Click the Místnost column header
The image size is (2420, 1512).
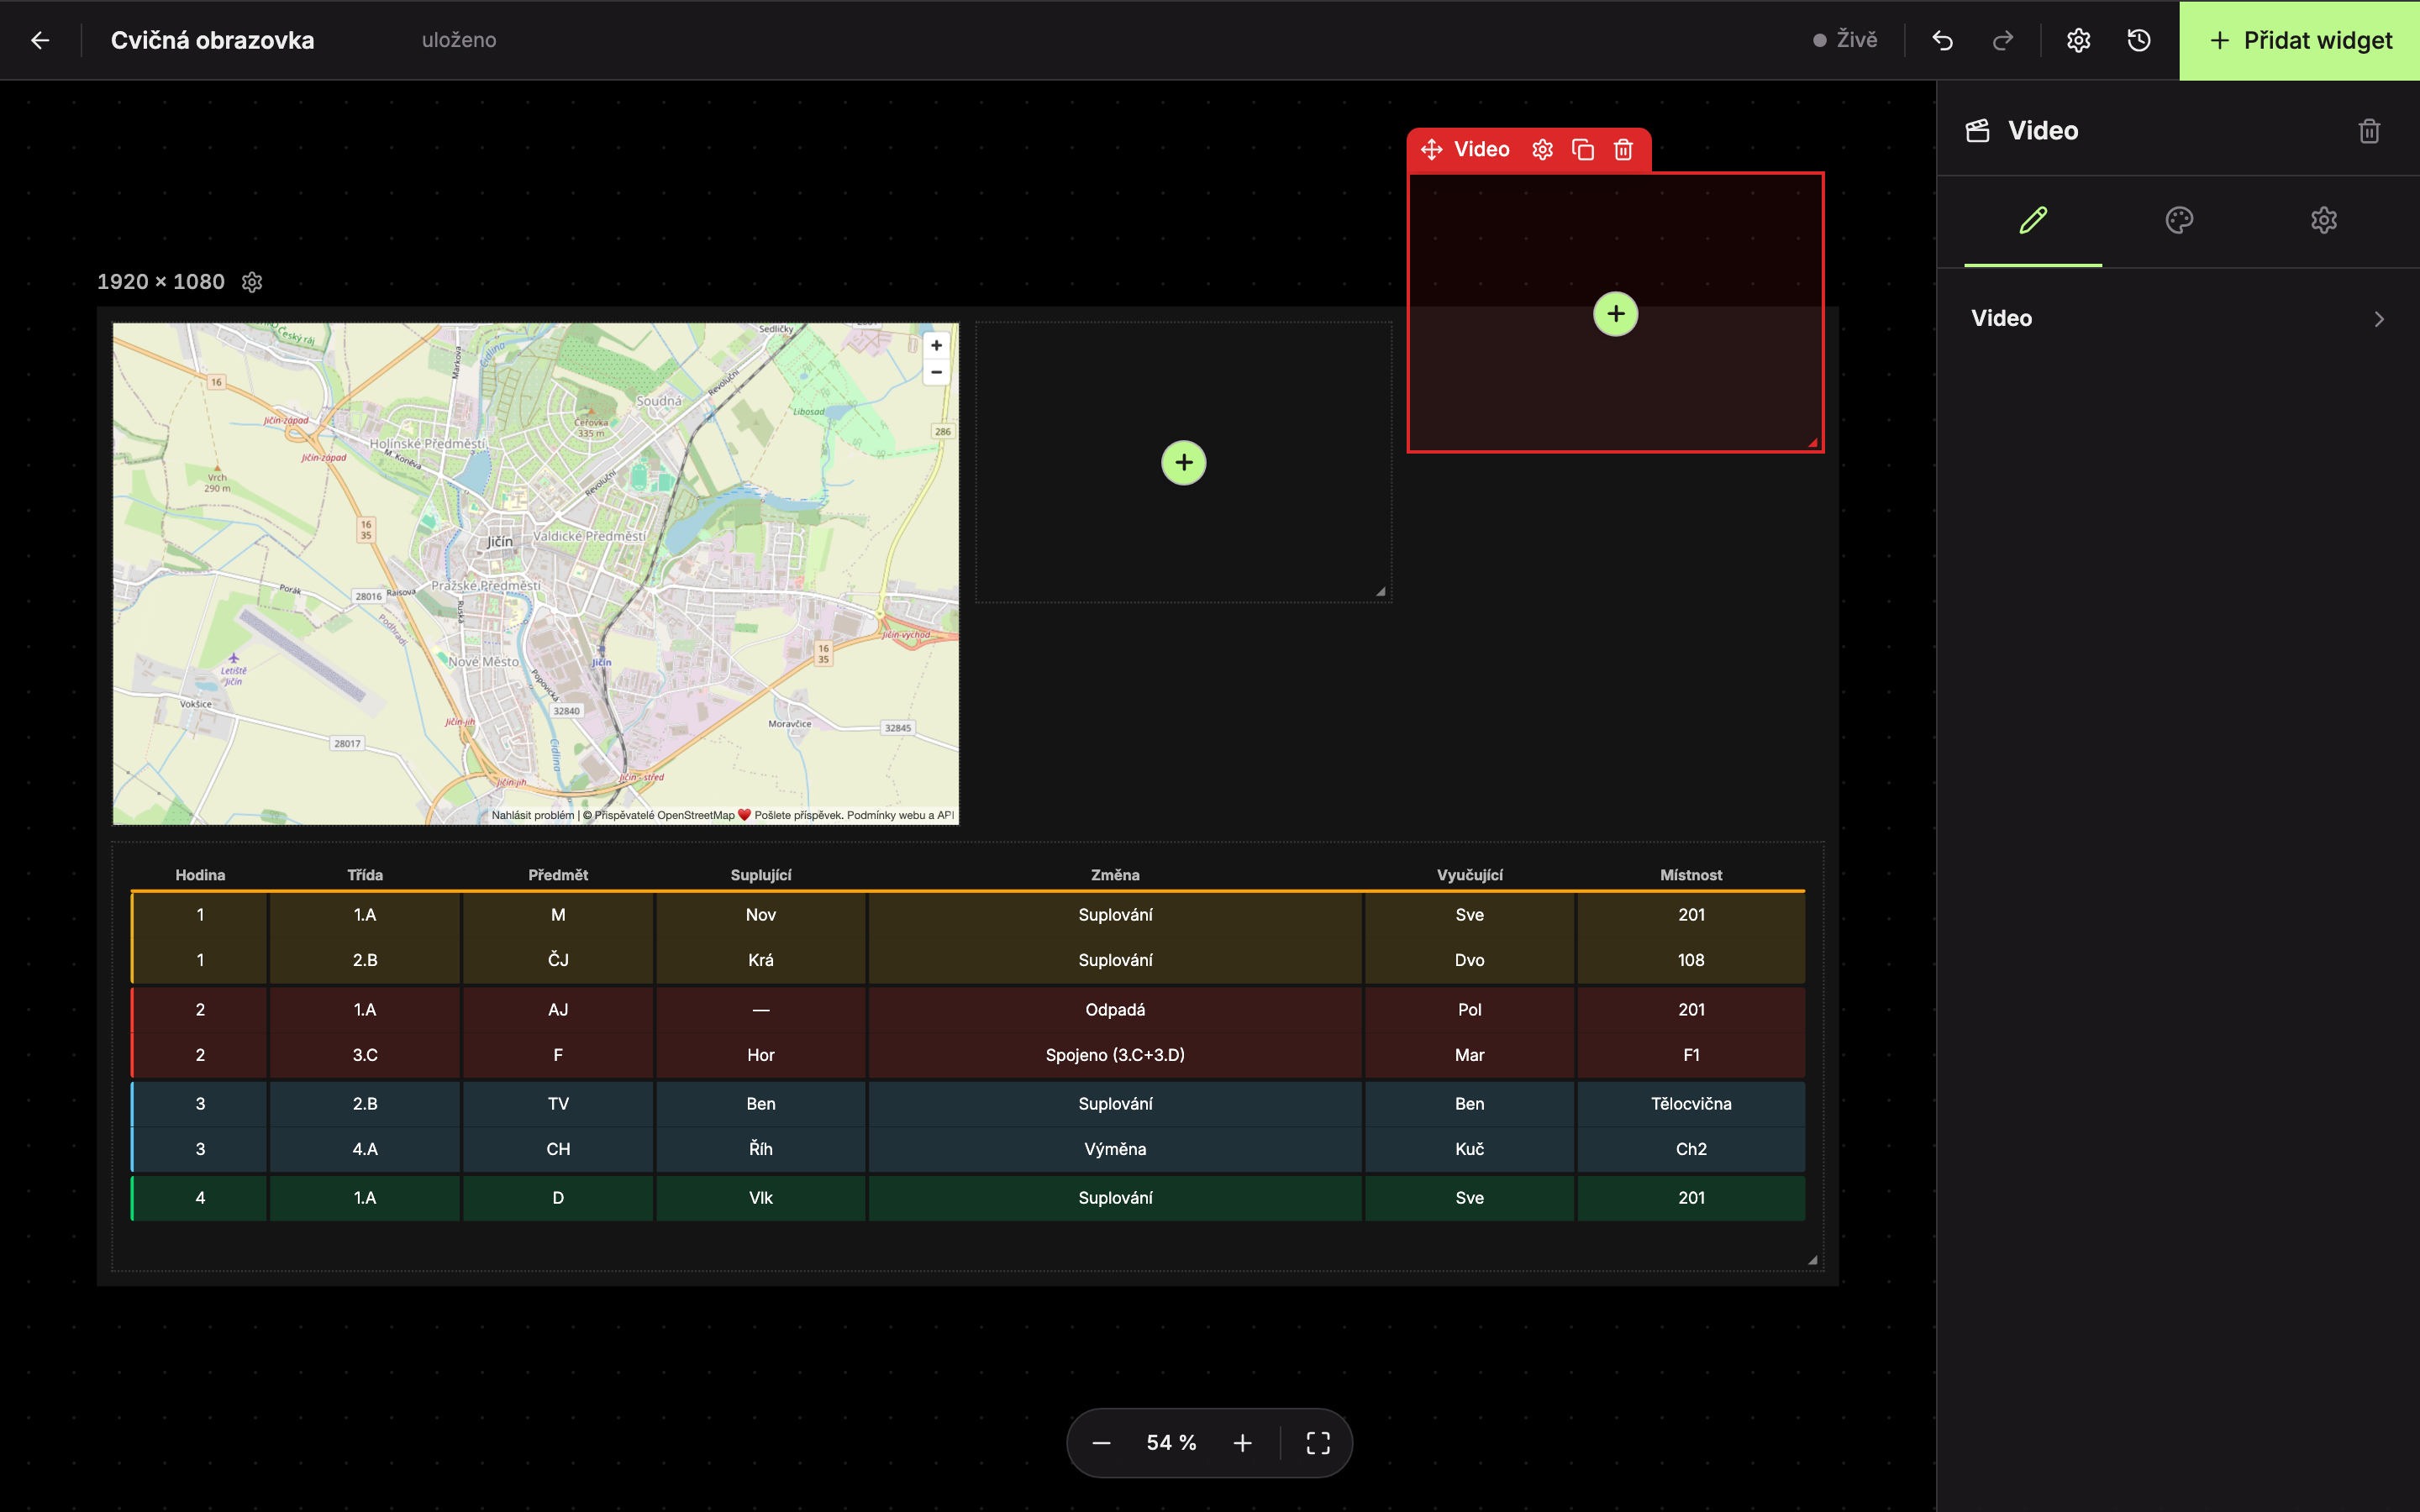1691,875
